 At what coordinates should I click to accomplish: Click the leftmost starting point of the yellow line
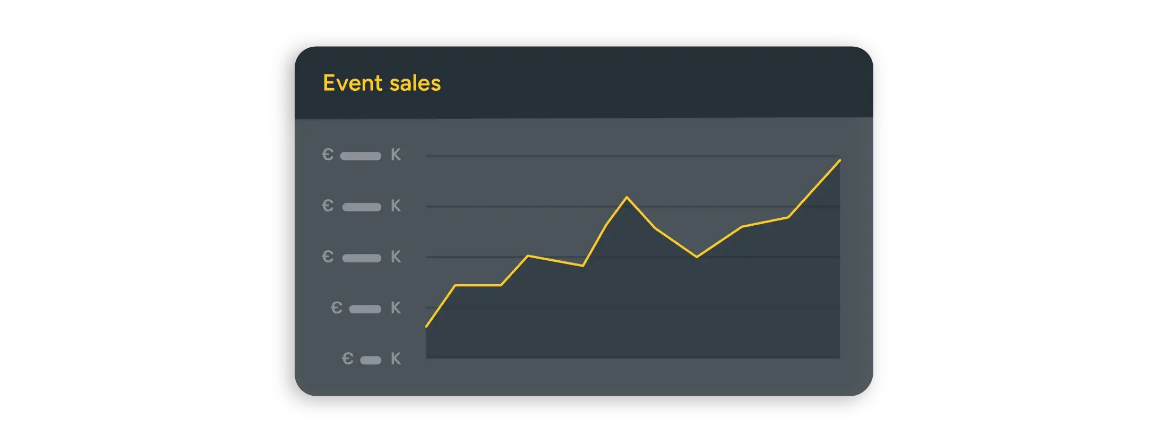point(427,326)
